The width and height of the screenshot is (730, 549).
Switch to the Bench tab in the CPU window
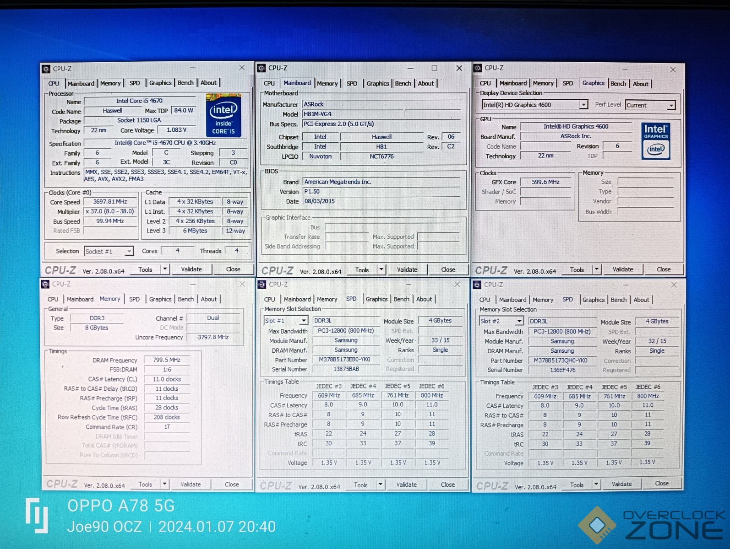click(185, 83)
